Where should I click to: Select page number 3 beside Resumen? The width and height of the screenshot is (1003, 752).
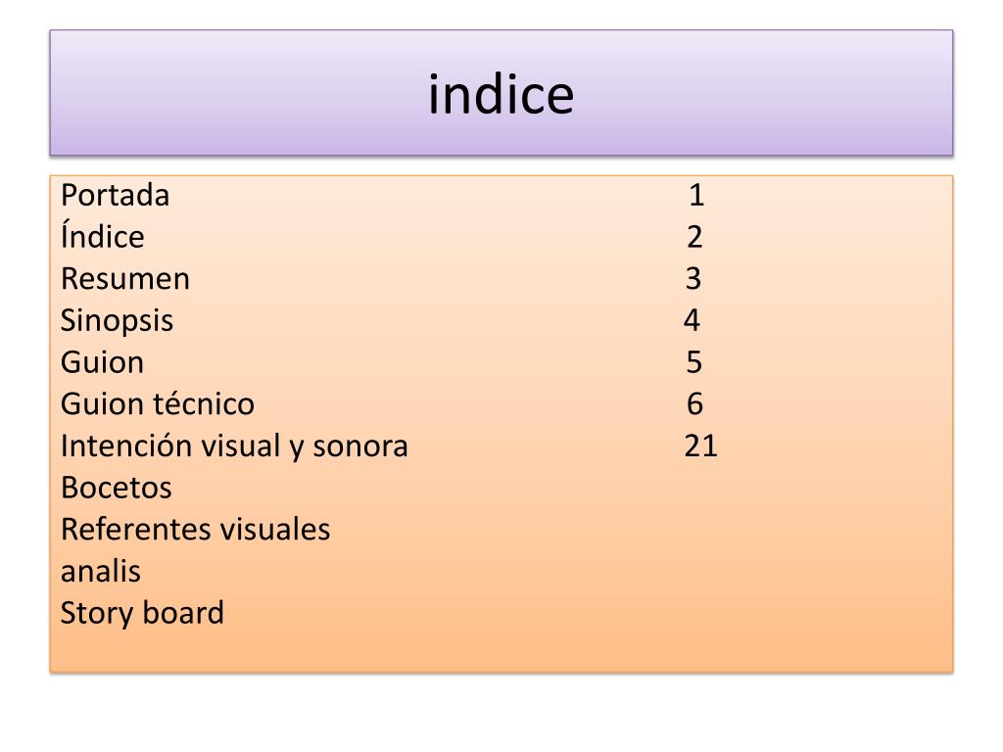click(x=693, y=280)
